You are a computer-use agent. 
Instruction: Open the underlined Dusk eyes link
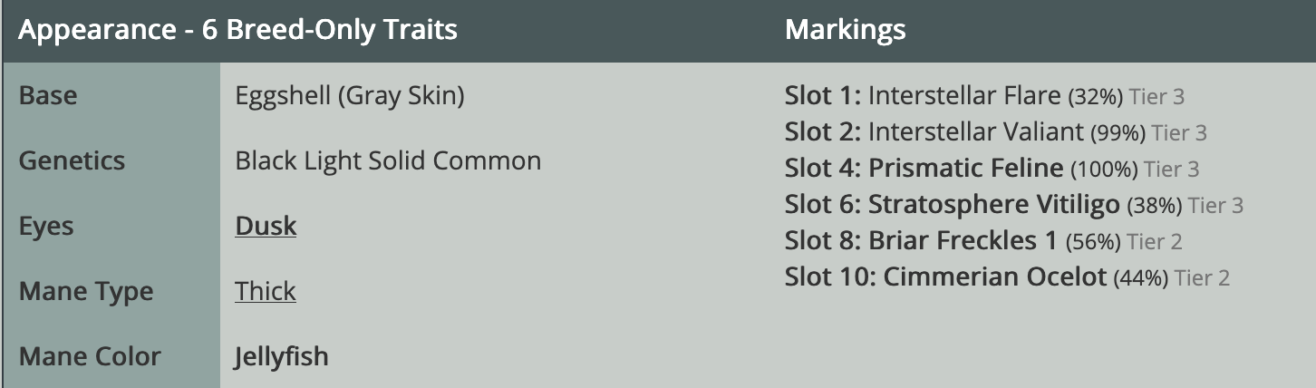coord(266,226)
